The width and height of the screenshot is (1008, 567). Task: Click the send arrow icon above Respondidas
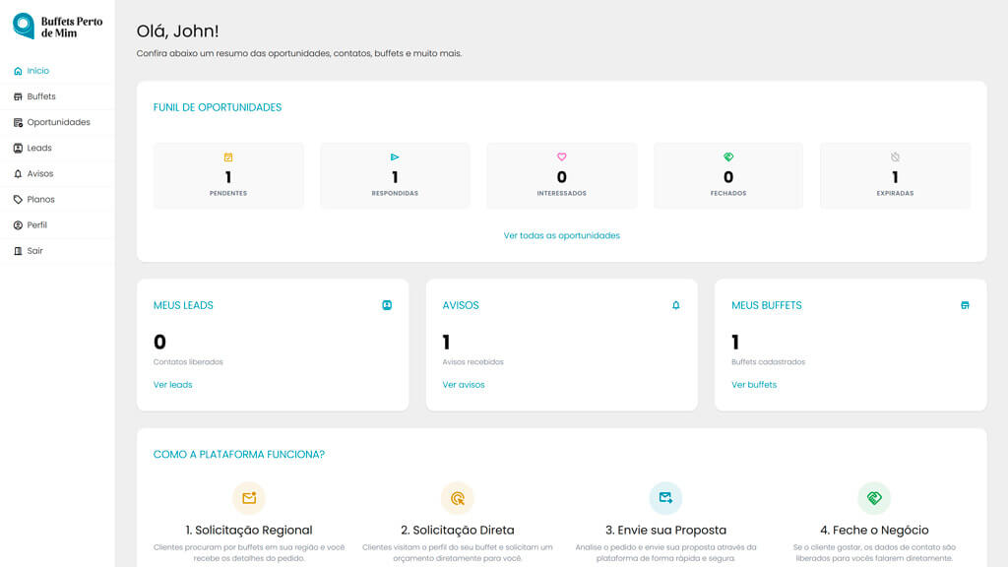coord(395,157)
